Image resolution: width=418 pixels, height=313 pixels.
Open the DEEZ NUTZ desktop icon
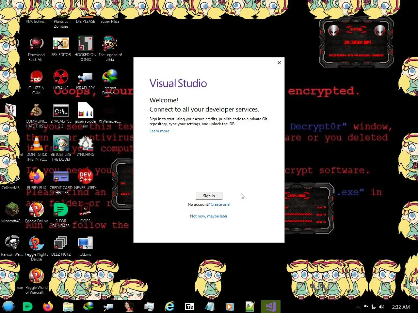pyautogui.click(x=61, y=246)
